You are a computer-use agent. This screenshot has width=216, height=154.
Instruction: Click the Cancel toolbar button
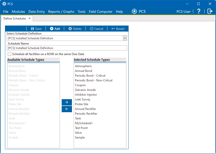(96, 29)
